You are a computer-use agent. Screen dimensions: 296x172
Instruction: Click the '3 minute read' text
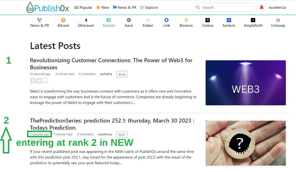(65, 74)
